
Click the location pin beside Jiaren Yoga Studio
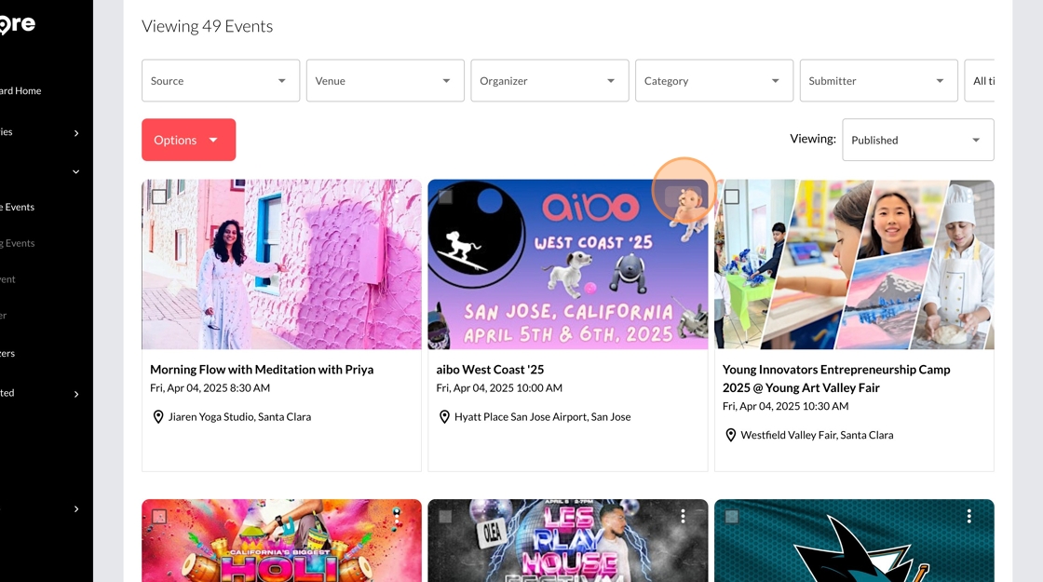158,417
